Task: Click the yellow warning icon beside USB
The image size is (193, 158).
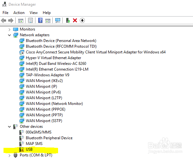Action: pyautogui.click(x=22, y=149)
